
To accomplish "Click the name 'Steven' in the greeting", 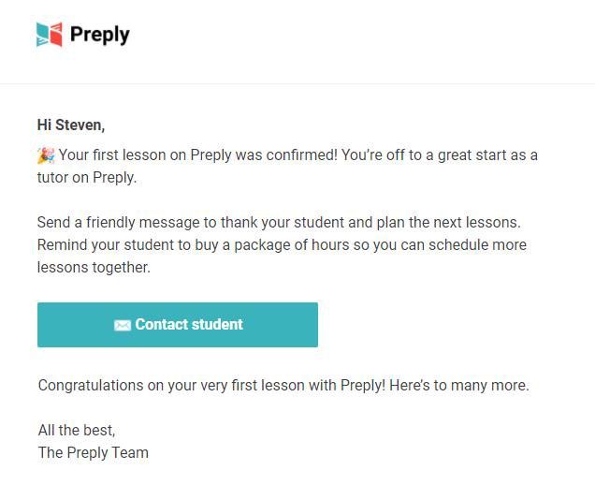I will point(79,125).
